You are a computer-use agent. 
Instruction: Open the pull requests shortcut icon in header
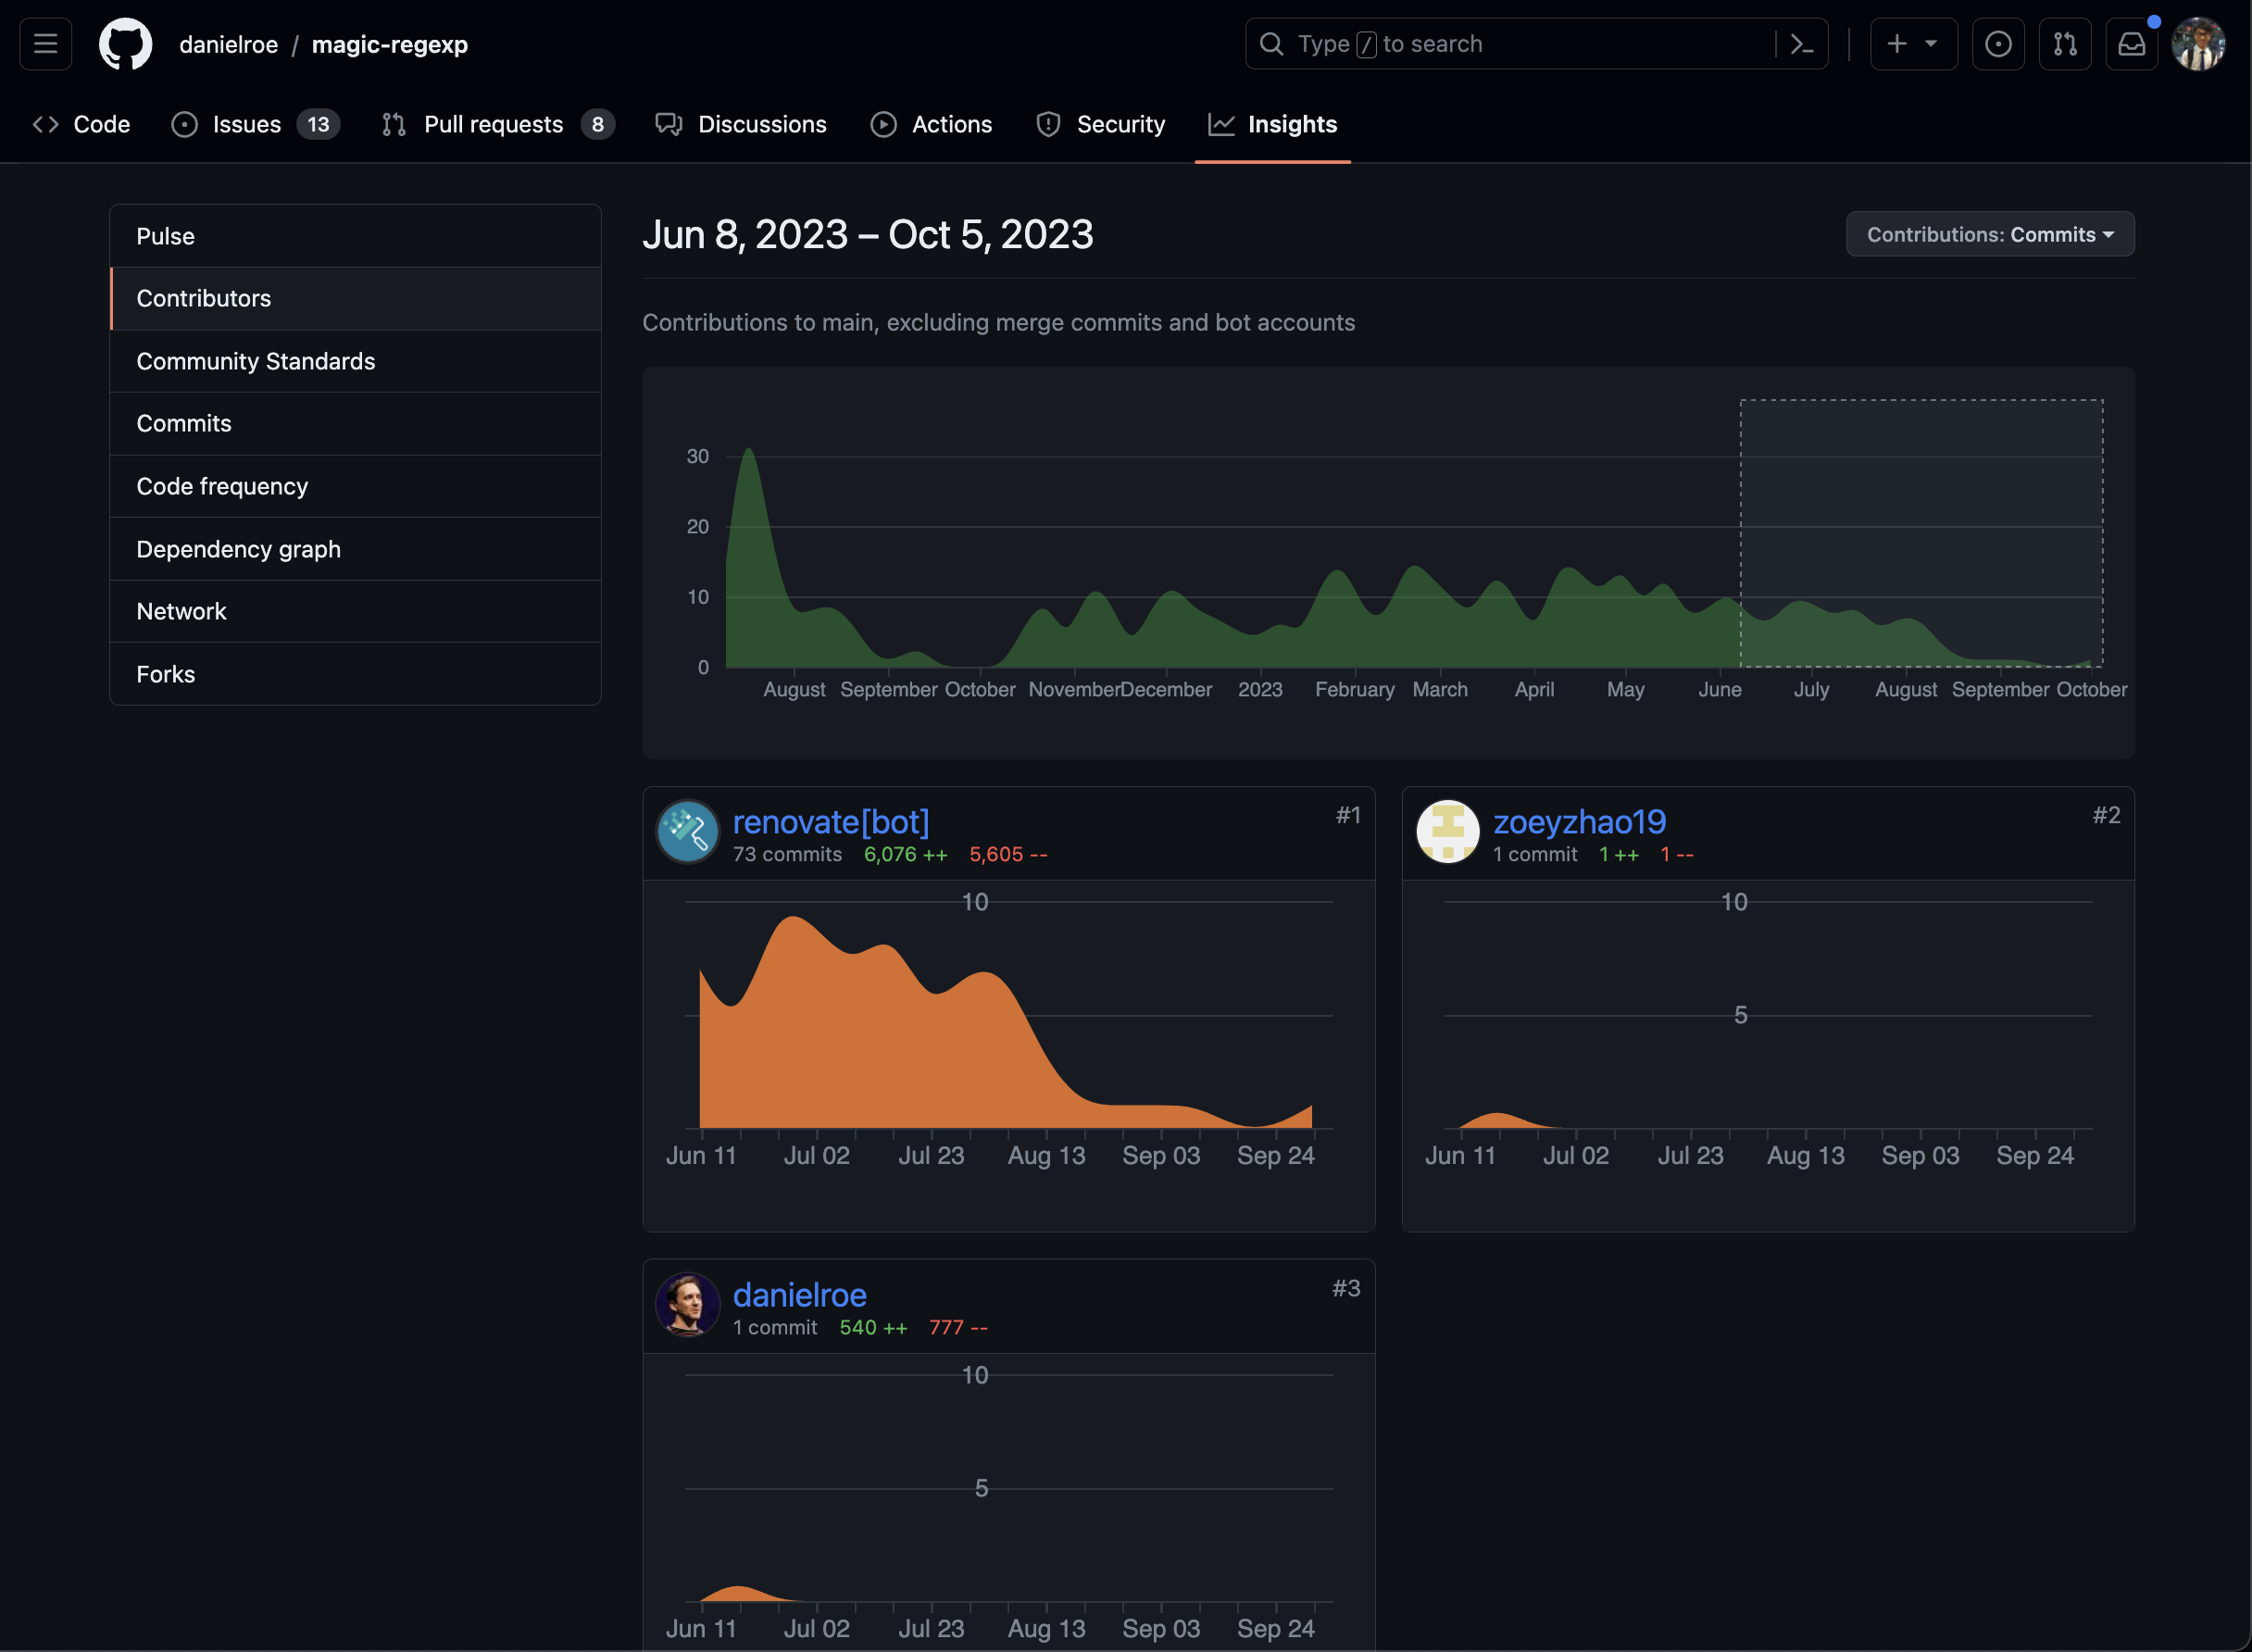(x=2065, y=44)
